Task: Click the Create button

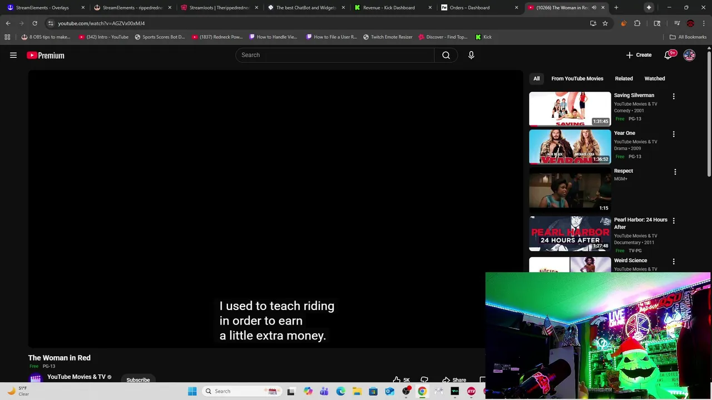Action: point(639,55)
